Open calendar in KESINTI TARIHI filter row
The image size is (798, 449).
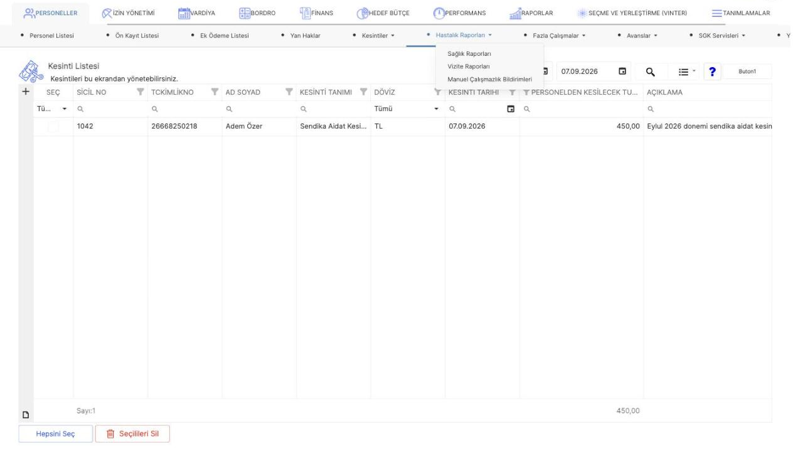click(x=511, y=109)
